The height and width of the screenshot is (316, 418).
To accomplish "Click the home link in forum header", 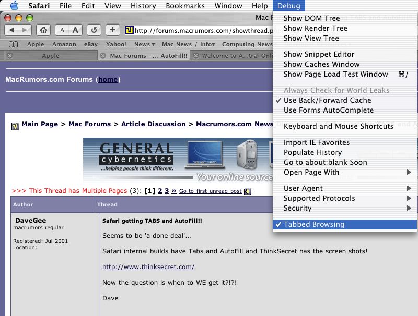I will [108, 79].
